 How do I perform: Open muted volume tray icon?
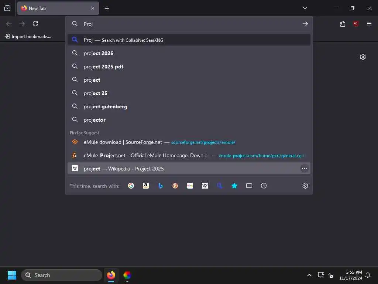point(330,275)
